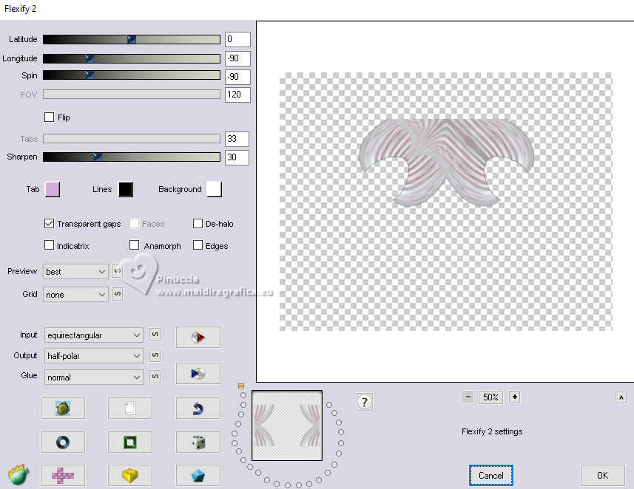Open the black Lines color swatch
Screen dimensions: 634x489
click(x=126, y=189)
